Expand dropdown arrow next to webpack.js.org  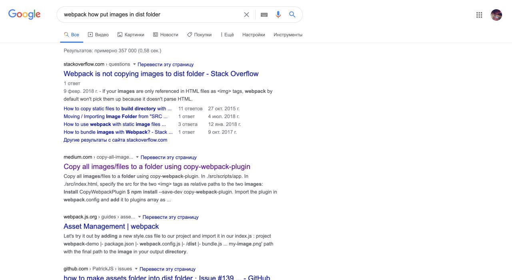(x=139, y=217)
